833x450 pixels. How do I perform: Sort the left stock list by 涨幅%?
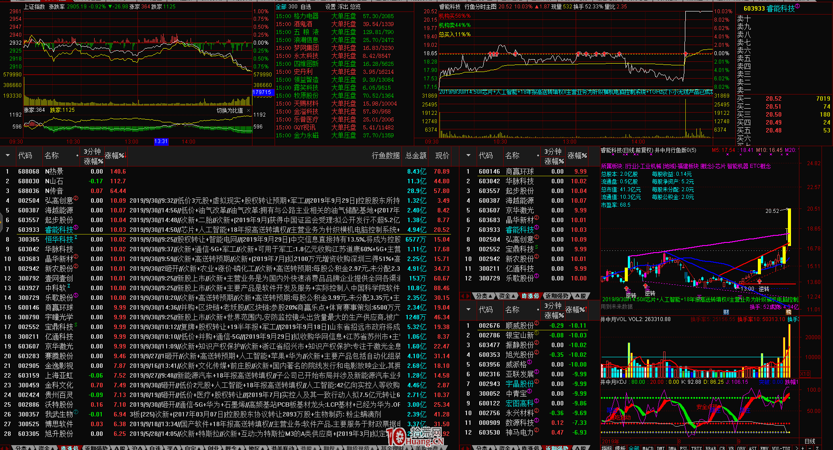pyautogui.click(x=115, y=155)
